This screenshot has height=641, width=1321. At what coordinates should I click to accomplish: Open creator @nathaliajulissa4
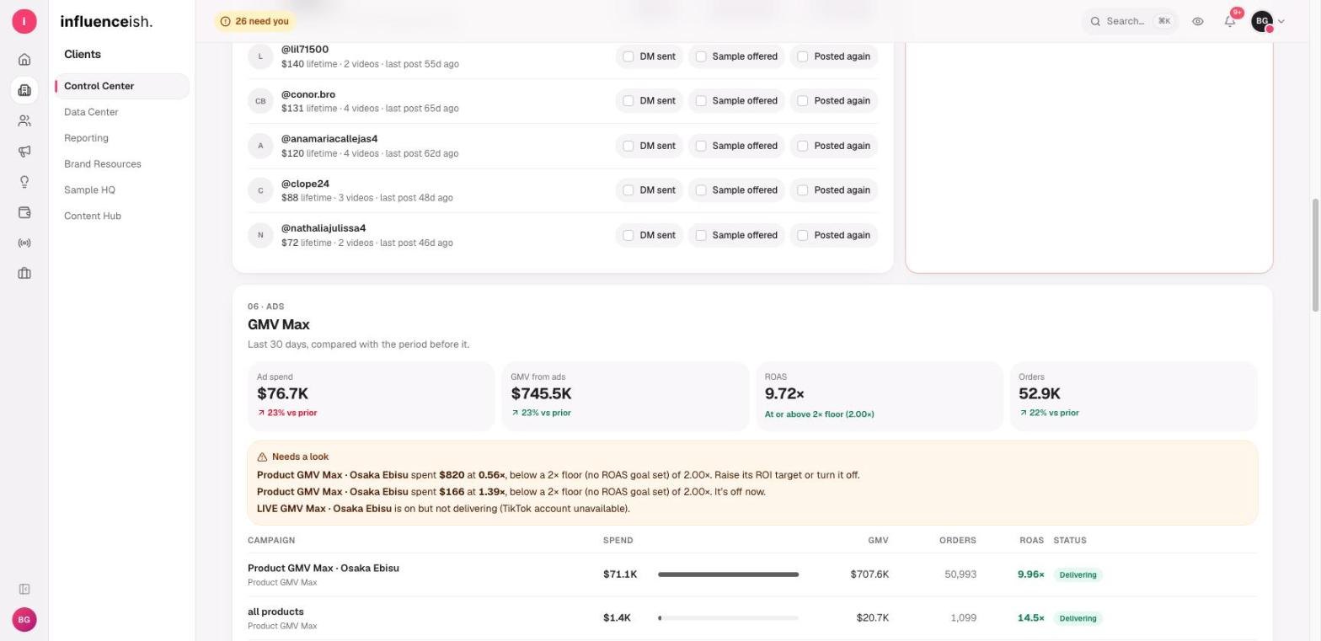point(324,228)
